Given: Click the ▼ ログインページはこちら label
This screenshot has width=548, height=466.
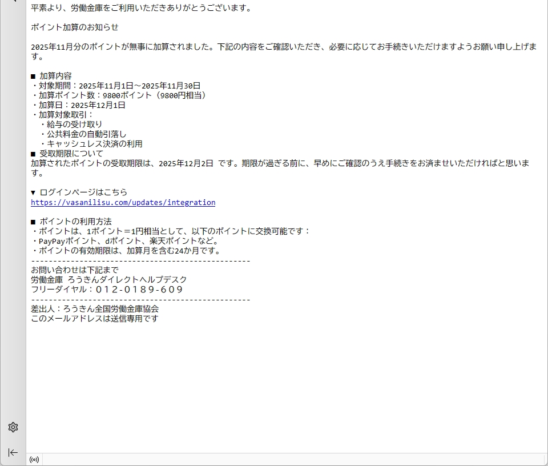Looking at the screenshot, I should 79,192.
